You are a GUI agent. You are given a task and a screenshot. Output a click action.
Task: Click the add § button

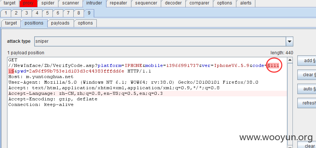[307, 61]
